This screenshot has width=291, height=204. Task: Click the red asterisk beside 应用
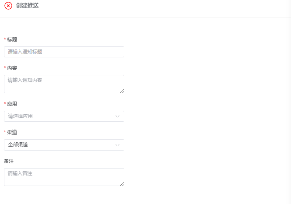click(x=5, y=104)
